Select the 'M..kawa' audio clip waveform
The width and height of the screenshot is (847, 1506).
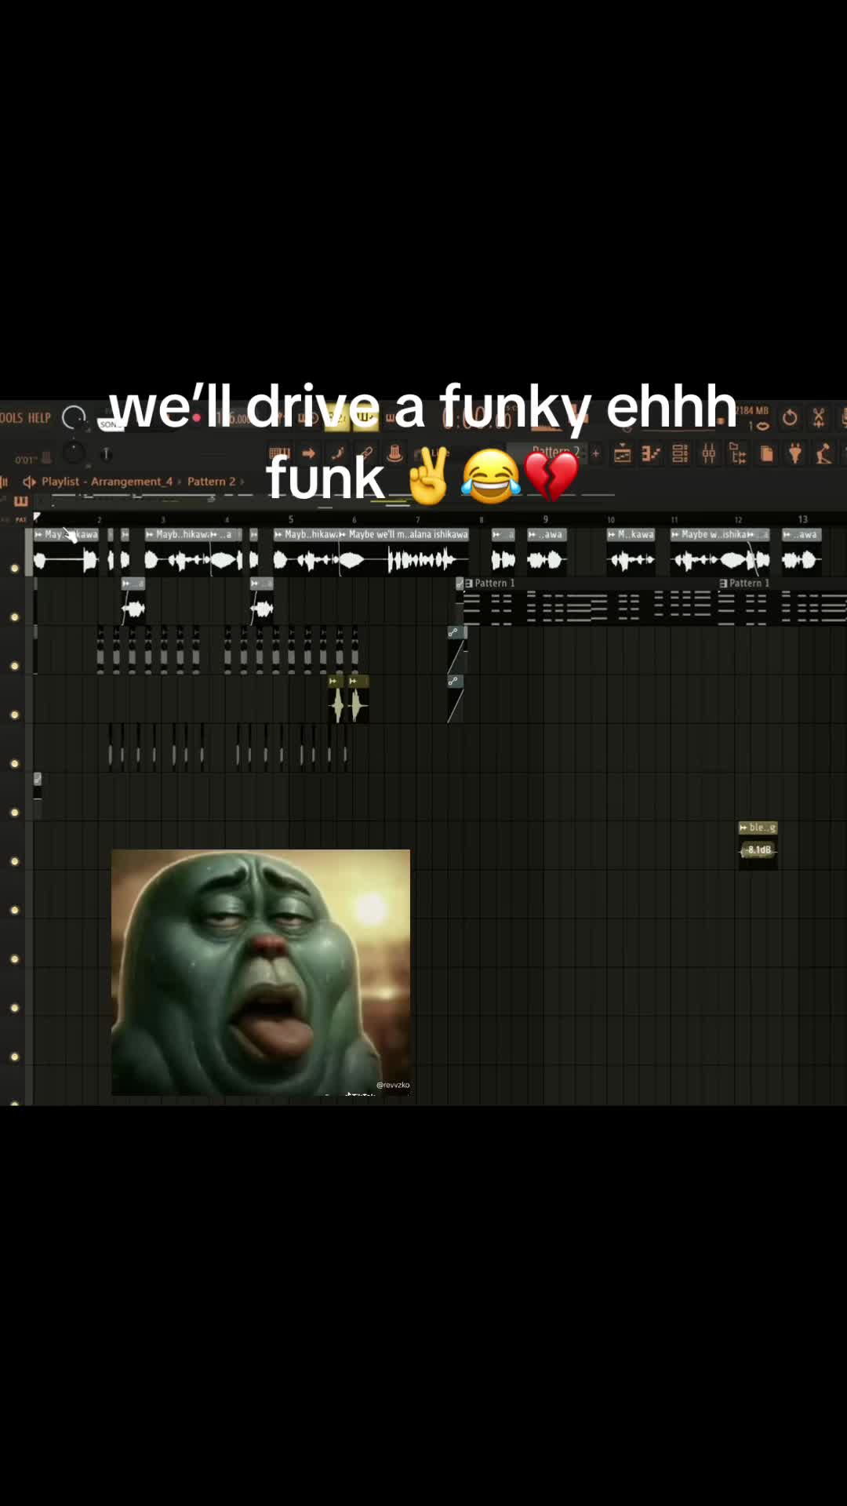pyautogui.click(x=631, y=560)
